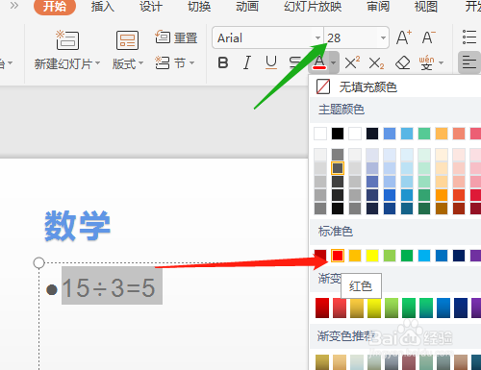The image size is (481, 370).
Task: Pick the light green standard color swatch
Action: pyautogui.click(x=390, y=256)
